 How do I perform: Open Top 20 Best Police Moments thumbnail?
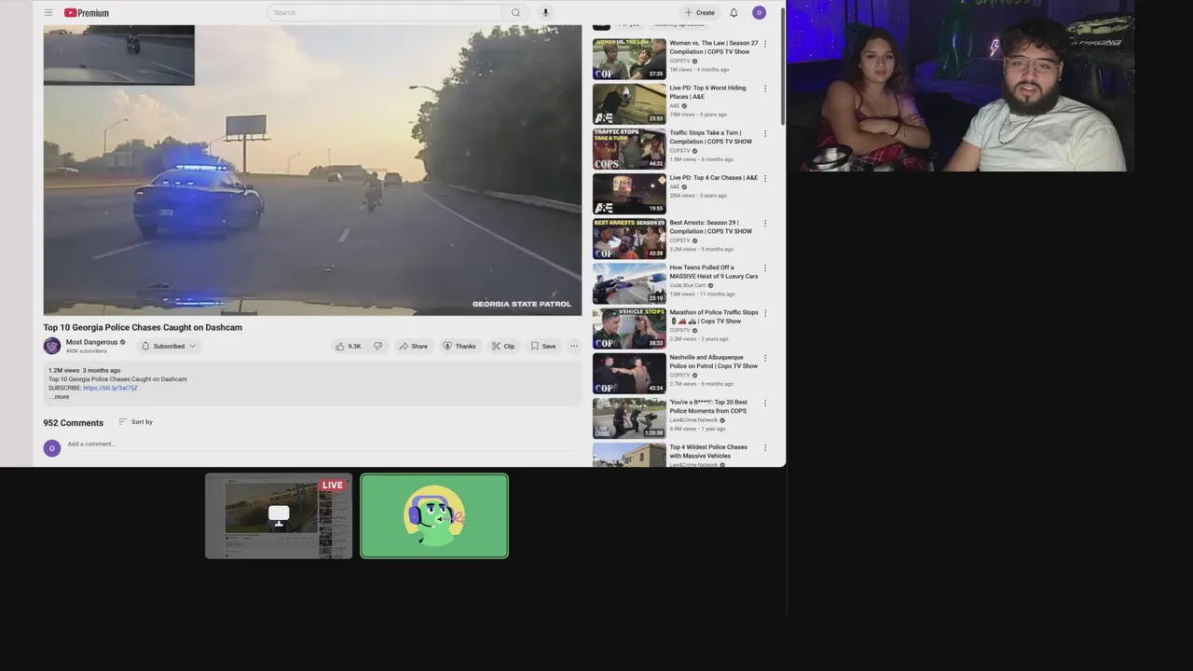click(629, 418)
